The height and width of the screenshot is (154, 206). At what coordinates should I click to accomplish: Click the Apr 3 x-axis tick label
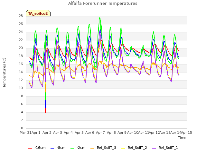click(x=58, y=133)
